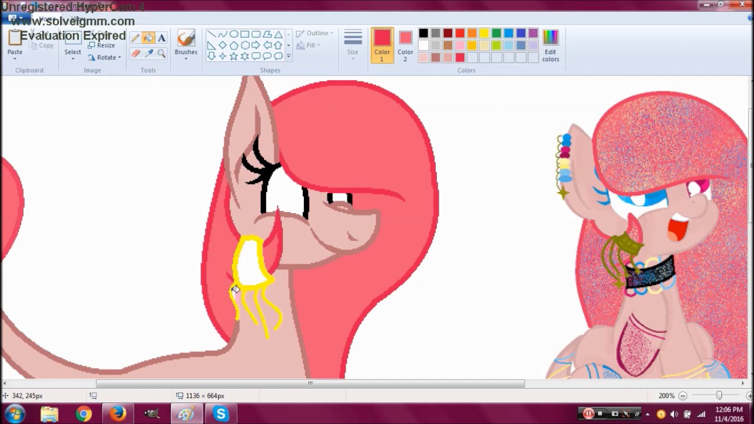Click the Copy button
Viewport: 754px width, 424px height.
click(x=41, y=45)
